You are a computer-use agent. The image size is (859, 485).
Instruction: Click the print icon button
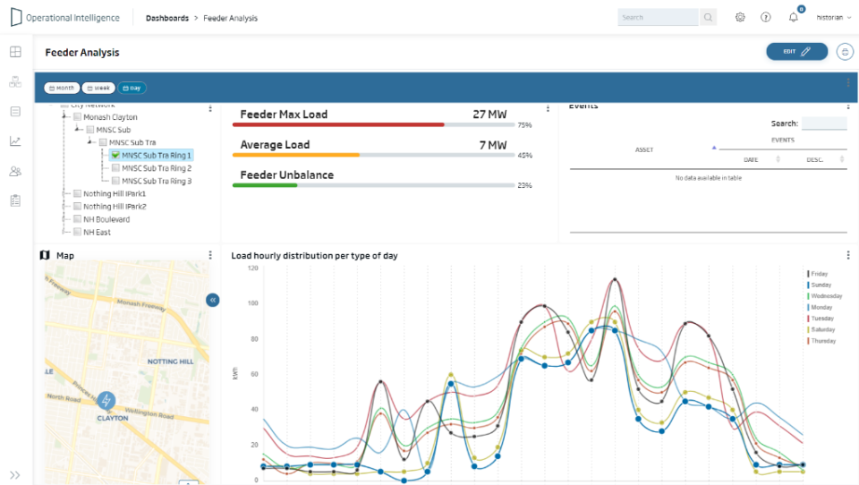(845, 52)
